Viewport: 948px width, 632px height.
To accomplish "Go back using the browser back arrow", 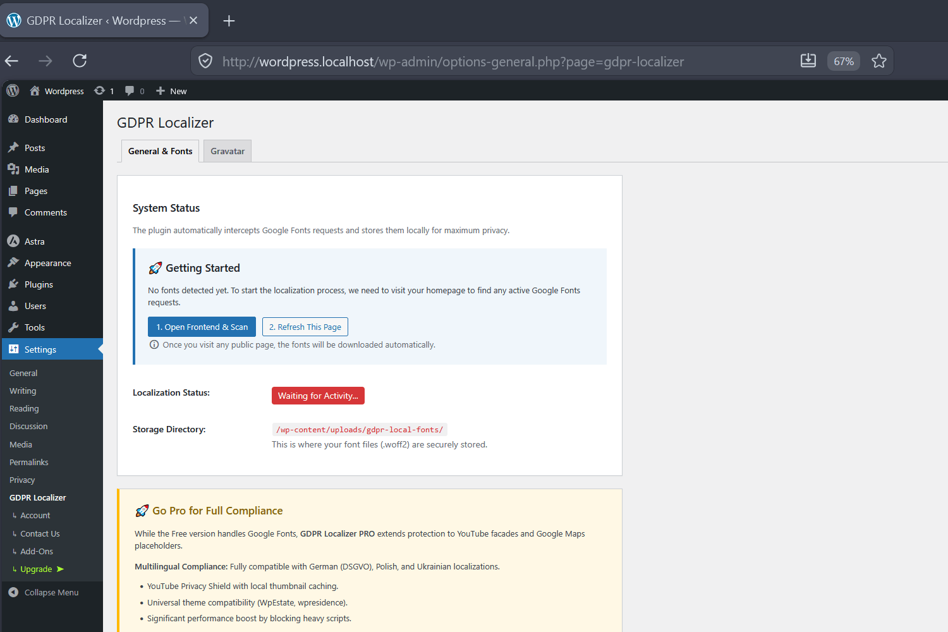I will (x=12, y=61).
